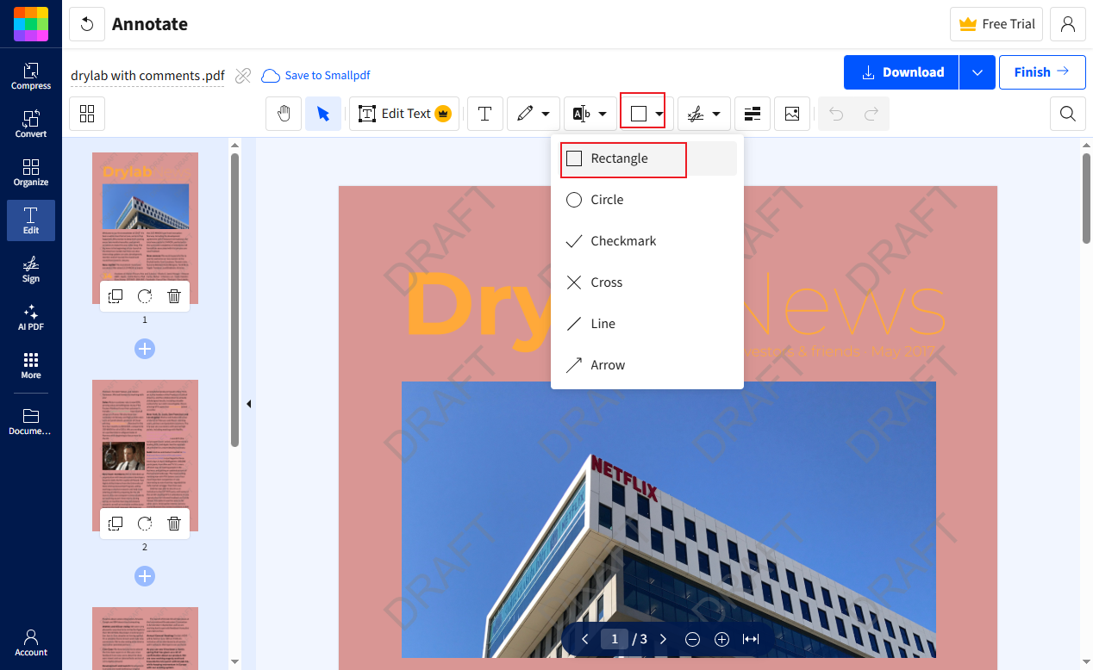1093x670 pixels.
Task: Zoom in with the plus icon
Action: pyautogui.click(x=721, y=639)
